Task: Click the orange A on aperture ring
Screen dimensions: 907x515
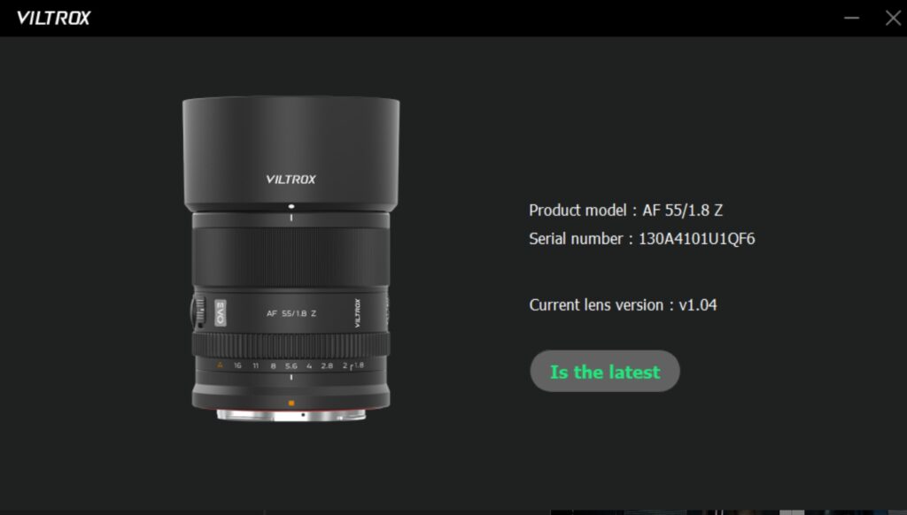Action: pos(220,365)
